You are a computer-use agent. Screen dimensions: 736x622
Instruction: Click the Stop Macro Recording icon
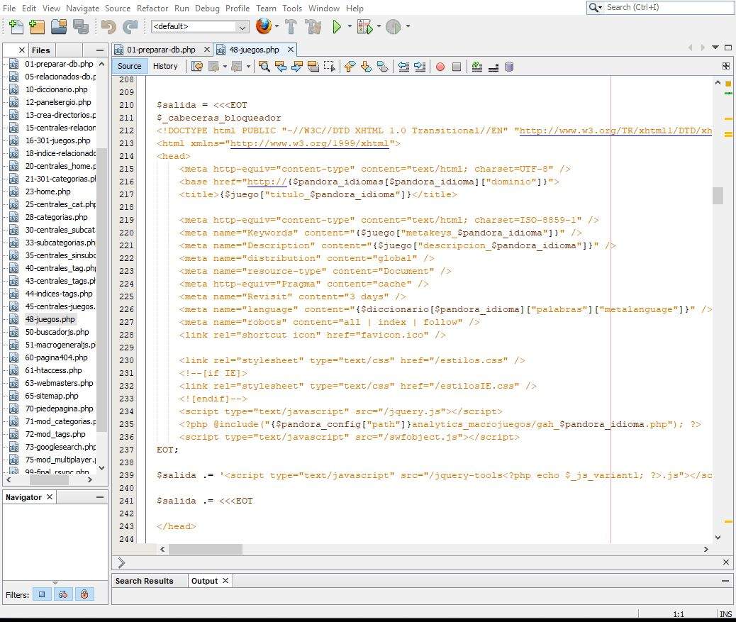[x=456, y=67]
